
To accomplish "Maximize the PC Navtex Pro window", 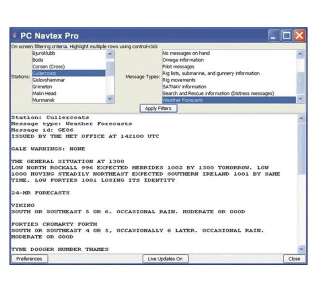I will click(286, 36).
